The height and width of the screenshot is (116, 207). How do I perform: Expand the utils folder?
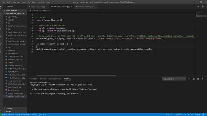pos(9,47)
